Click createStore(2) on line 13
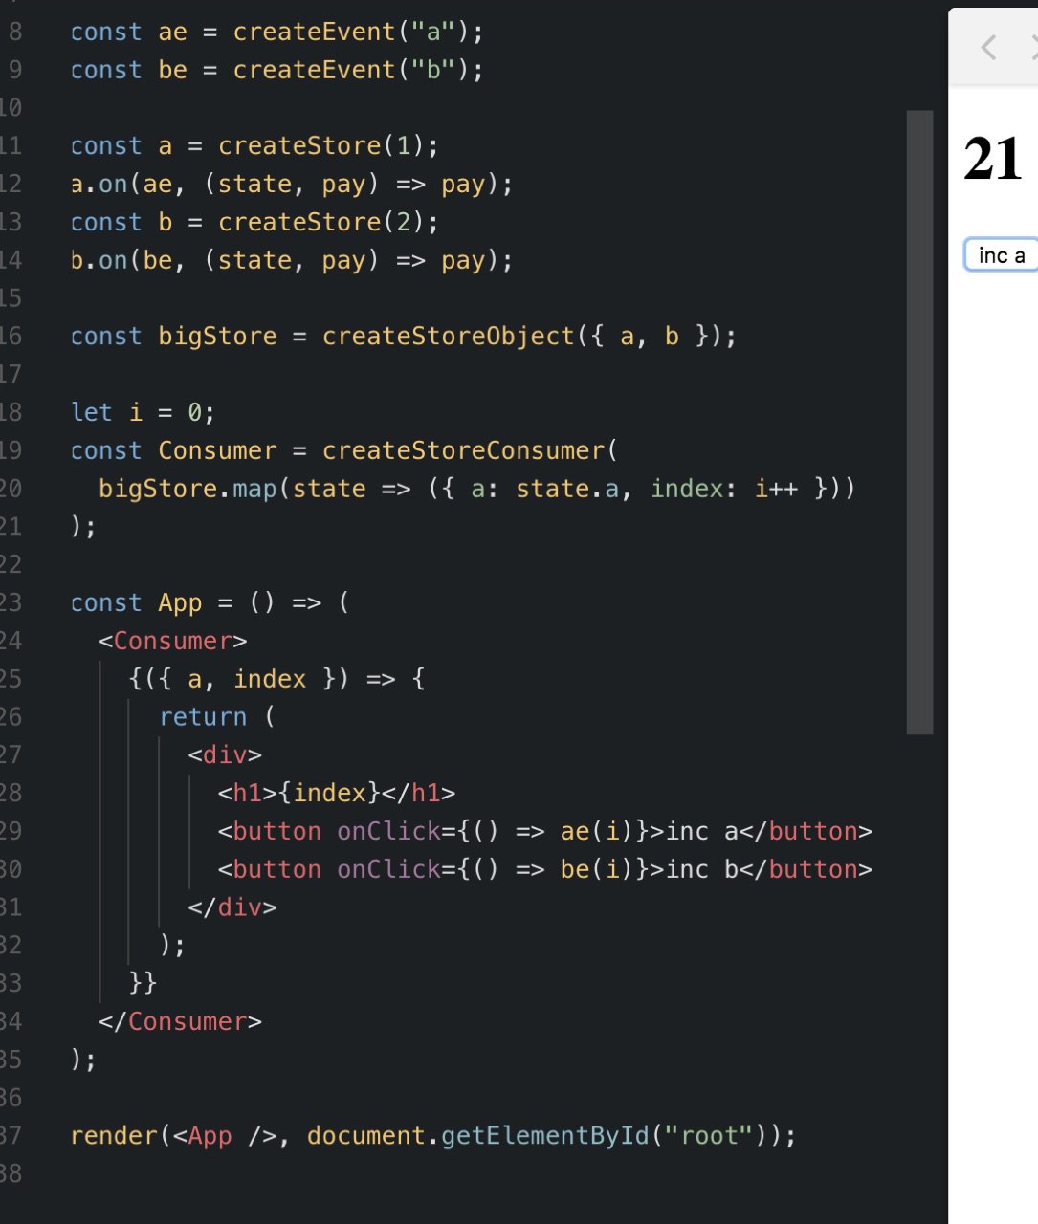This screenshot has height=1224, width=1038. [x=320, y=223]
